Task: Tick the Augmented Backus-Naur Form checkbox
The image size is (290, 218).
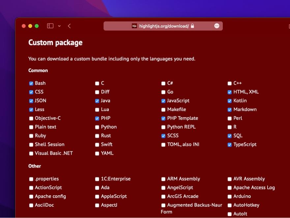Action: pyautogui.click(x=163, y=205)
